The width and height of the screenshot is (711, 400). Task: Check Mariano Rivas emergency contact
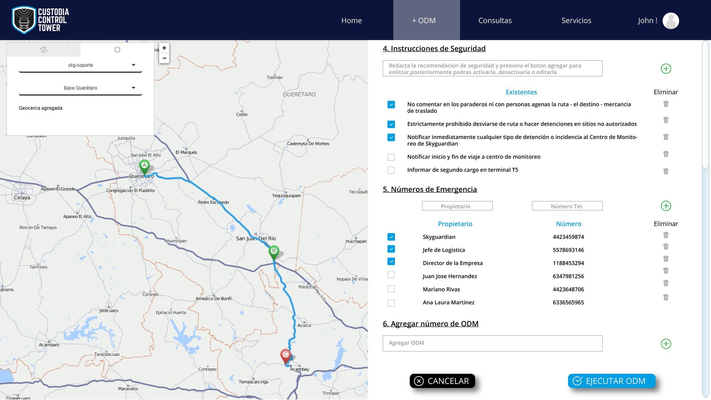coord(391,289)
